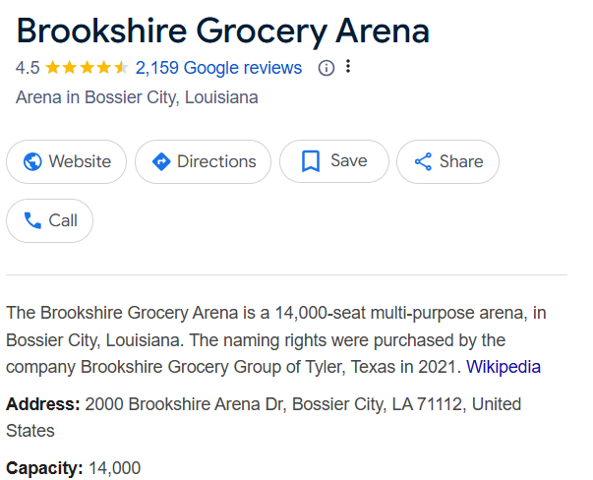The height and width of the screenshot is (480, 593).
Task: Get Directions to the arena
Action: [x=202, y=162]
